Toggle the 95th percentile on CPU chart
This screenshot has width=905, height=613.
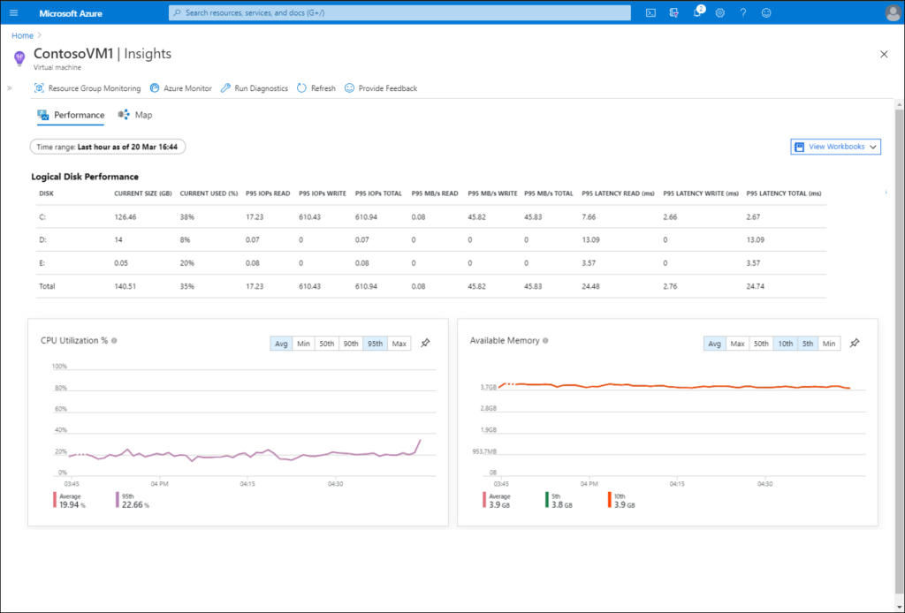[x=375, y=344]
